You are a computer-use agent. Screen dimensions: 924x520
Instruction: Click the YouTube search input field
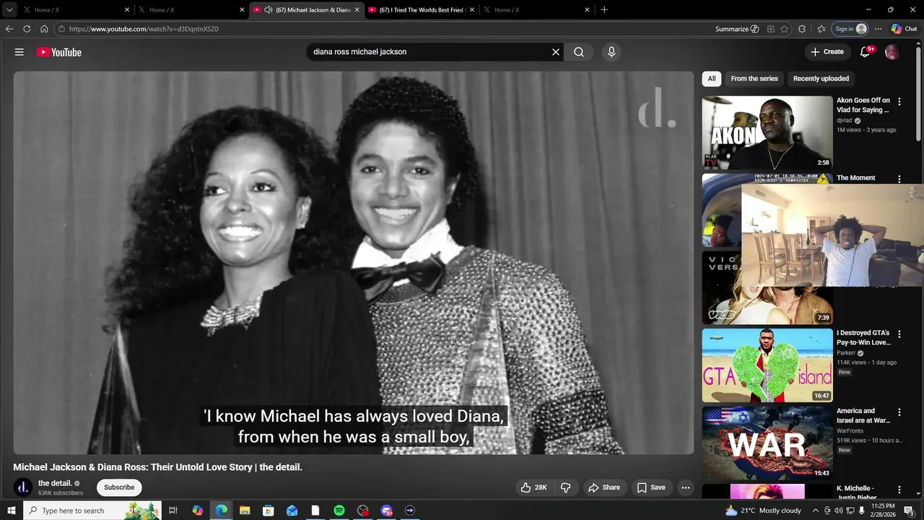pyautogui.click(x=430, y=52)
